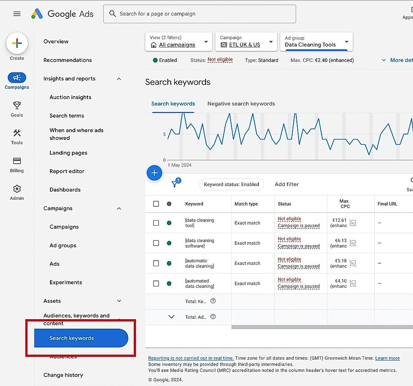Open Goals from the left navigation rail
Viewport: 413px width, 386px height.
[x=17, y=106]
